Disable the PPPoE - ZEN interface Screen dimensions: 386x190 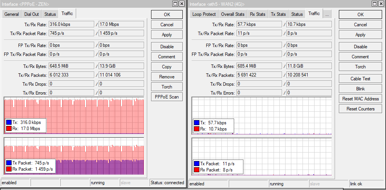[x=167, y=46]
